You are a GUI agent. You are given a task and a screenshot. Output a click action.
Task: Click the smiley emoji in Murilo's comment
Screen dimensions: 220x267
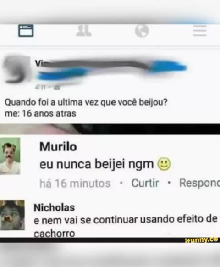point(164,164)
